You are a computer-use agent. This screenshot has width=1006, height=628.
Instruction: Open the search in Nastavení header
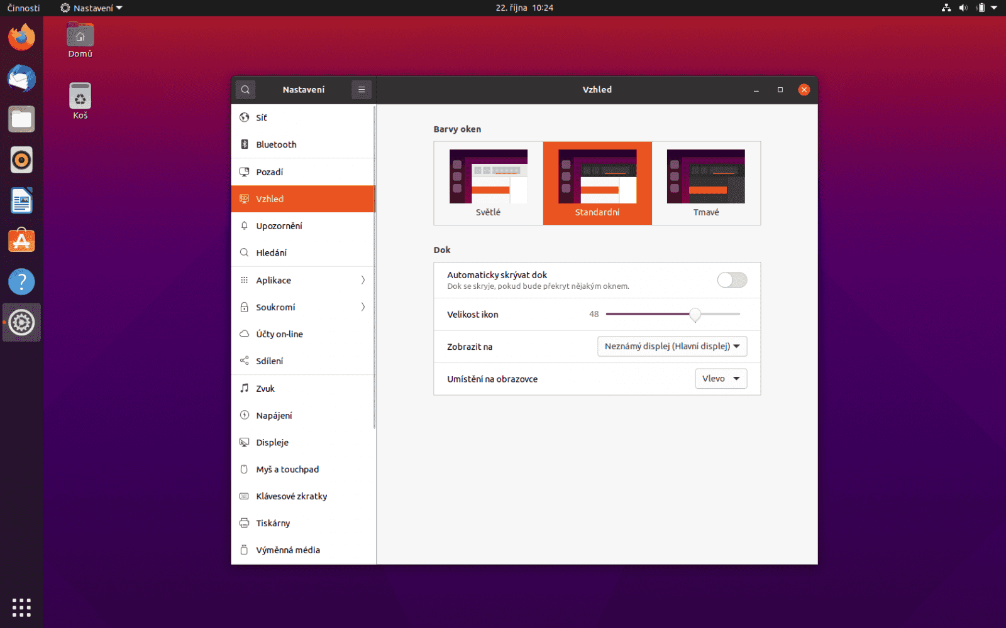click(245, 89)
